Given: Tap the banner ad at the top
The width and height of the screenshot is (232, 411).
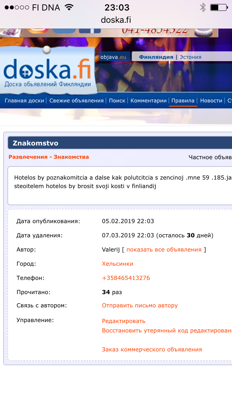Looking at the screenshot, I should pos(109,32).
